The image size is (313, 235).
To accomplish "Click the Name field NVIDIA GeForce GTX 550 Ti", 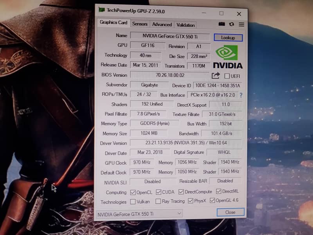I will click(x=170, y=36).
